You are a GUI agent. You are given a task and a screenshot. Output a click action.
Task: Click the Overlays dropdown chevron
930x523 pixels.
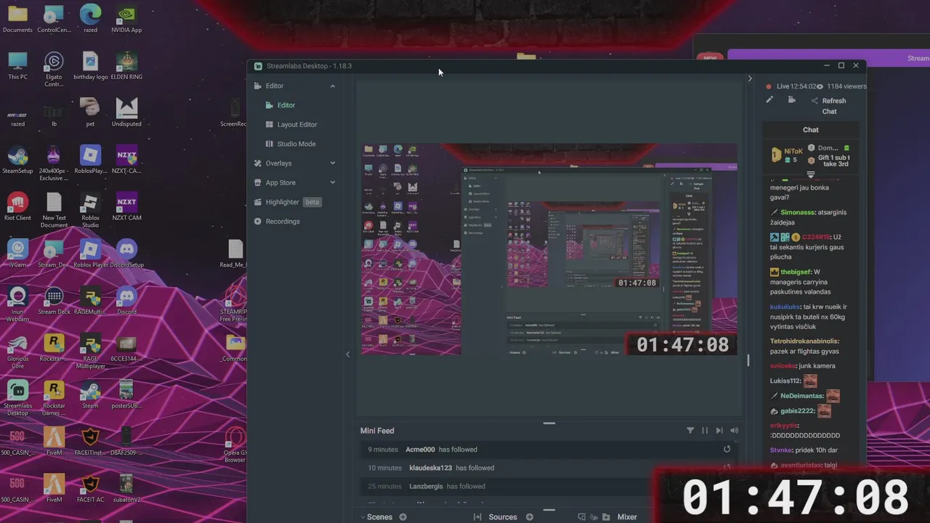pos(333,163)
